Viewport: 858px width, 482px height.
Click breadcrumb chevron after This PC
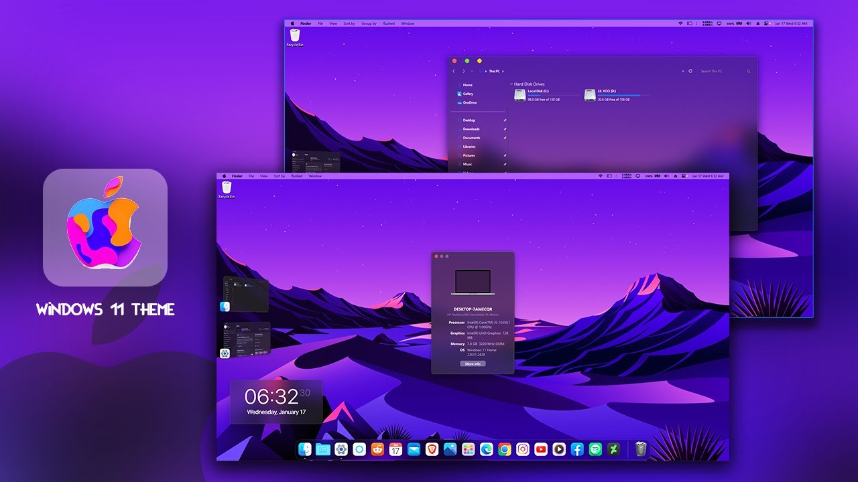click(503, 71)
